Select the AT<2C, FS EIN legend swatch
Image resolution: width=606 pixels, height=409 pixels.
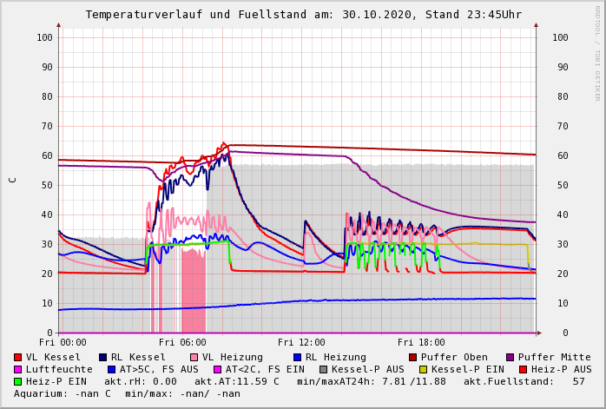[218, 369]
